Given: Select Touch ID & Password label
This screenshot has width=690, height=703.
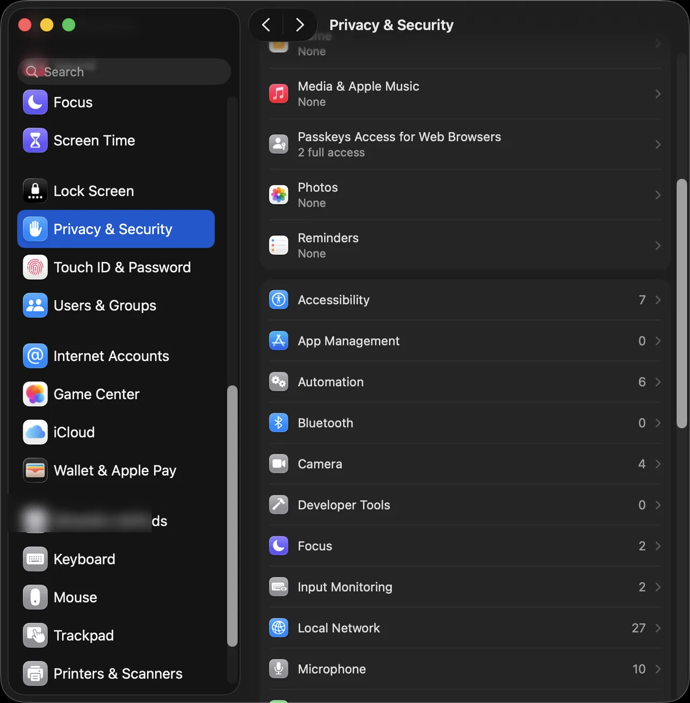Looking at the screenshot, I should pyautogui.click(x=122, y=267).
